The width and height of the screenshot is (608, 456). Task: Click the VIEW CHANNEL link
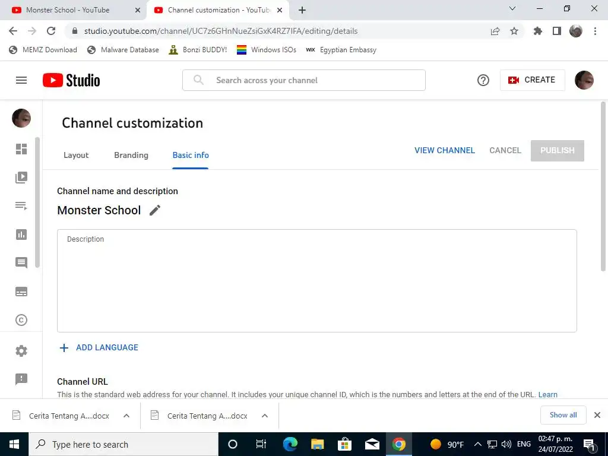coord(445,150)
